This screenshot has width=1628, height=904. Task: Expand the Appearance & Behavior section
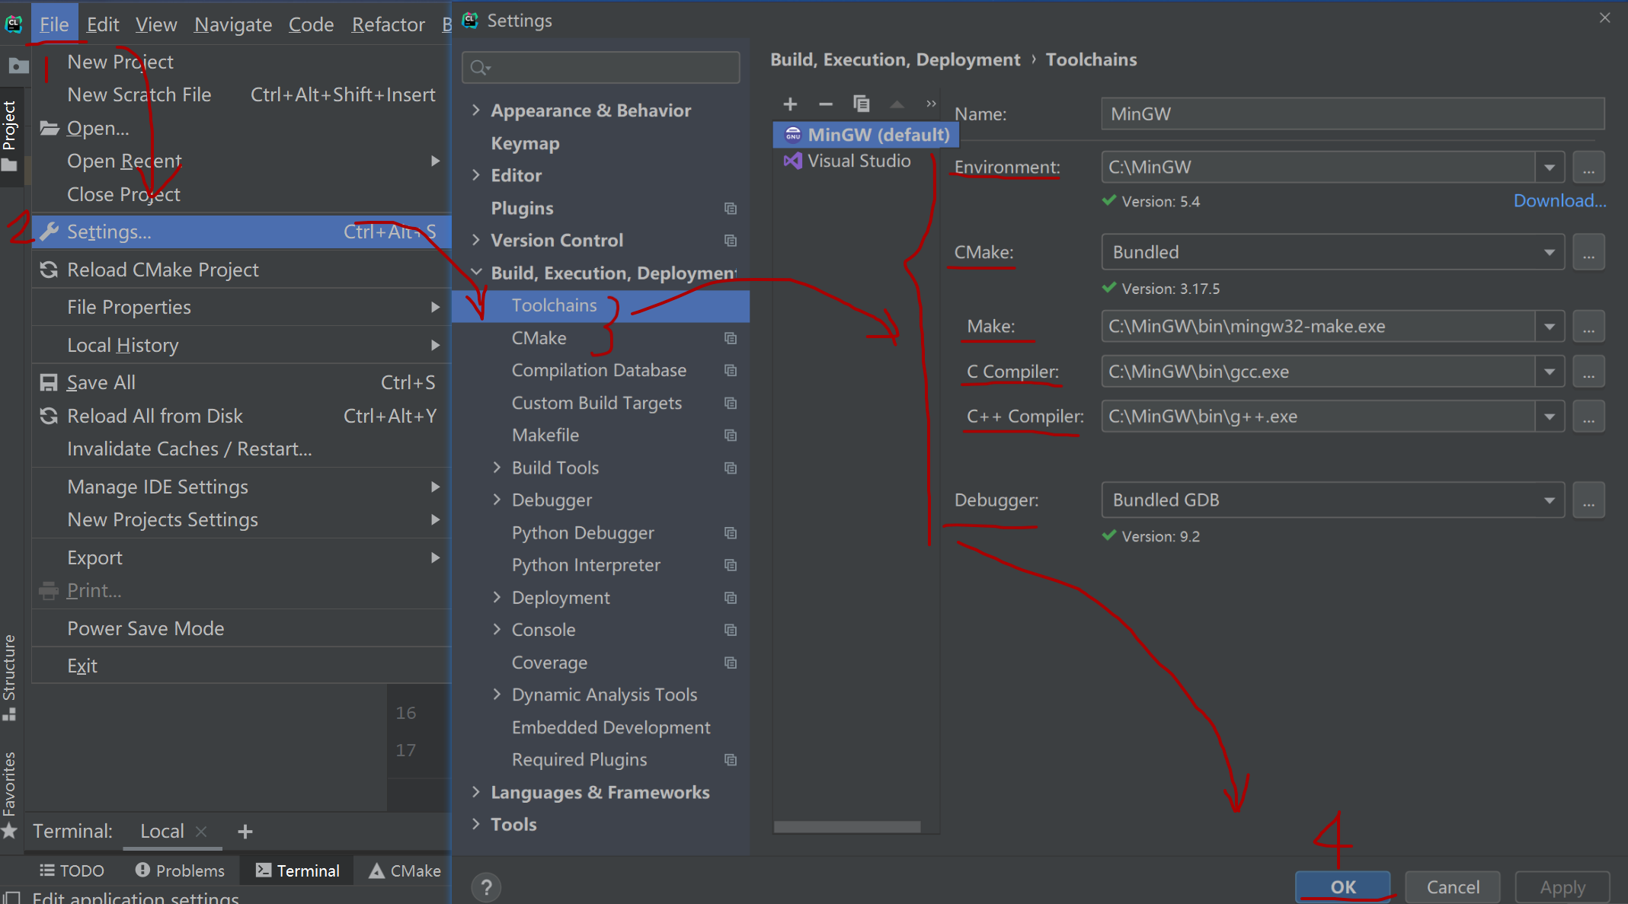(477, 110)
